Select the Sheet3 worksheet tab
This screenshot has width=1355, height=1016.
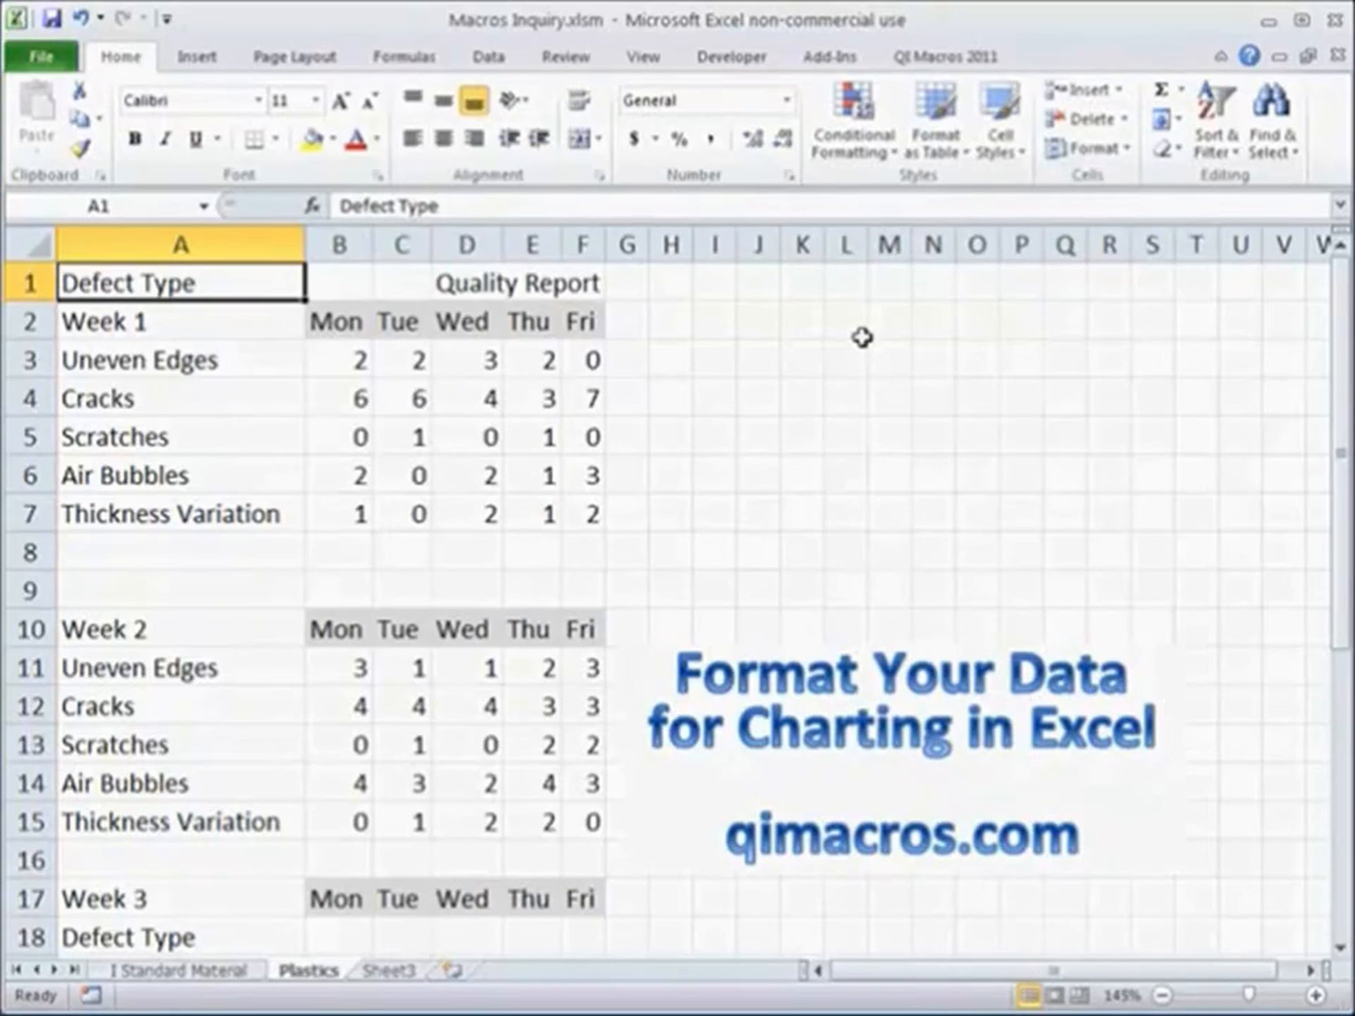coord(388,970)
